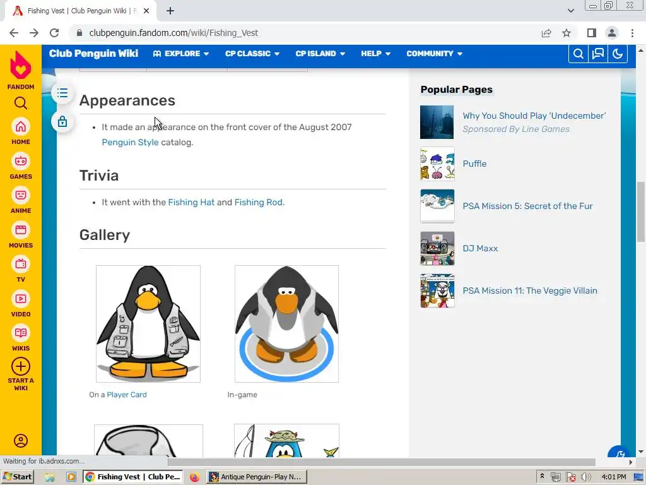This screenshot has width=646, height=485.
Task: Expand the CP Island dropdown
Action: pyautogui.click(x=320, y=54)
